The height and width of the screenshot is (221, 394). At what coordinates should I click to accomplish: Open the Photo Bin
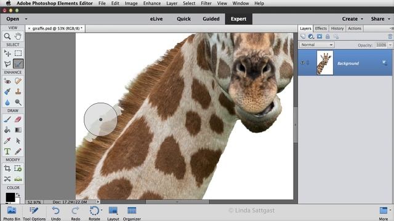pos(12,214)
